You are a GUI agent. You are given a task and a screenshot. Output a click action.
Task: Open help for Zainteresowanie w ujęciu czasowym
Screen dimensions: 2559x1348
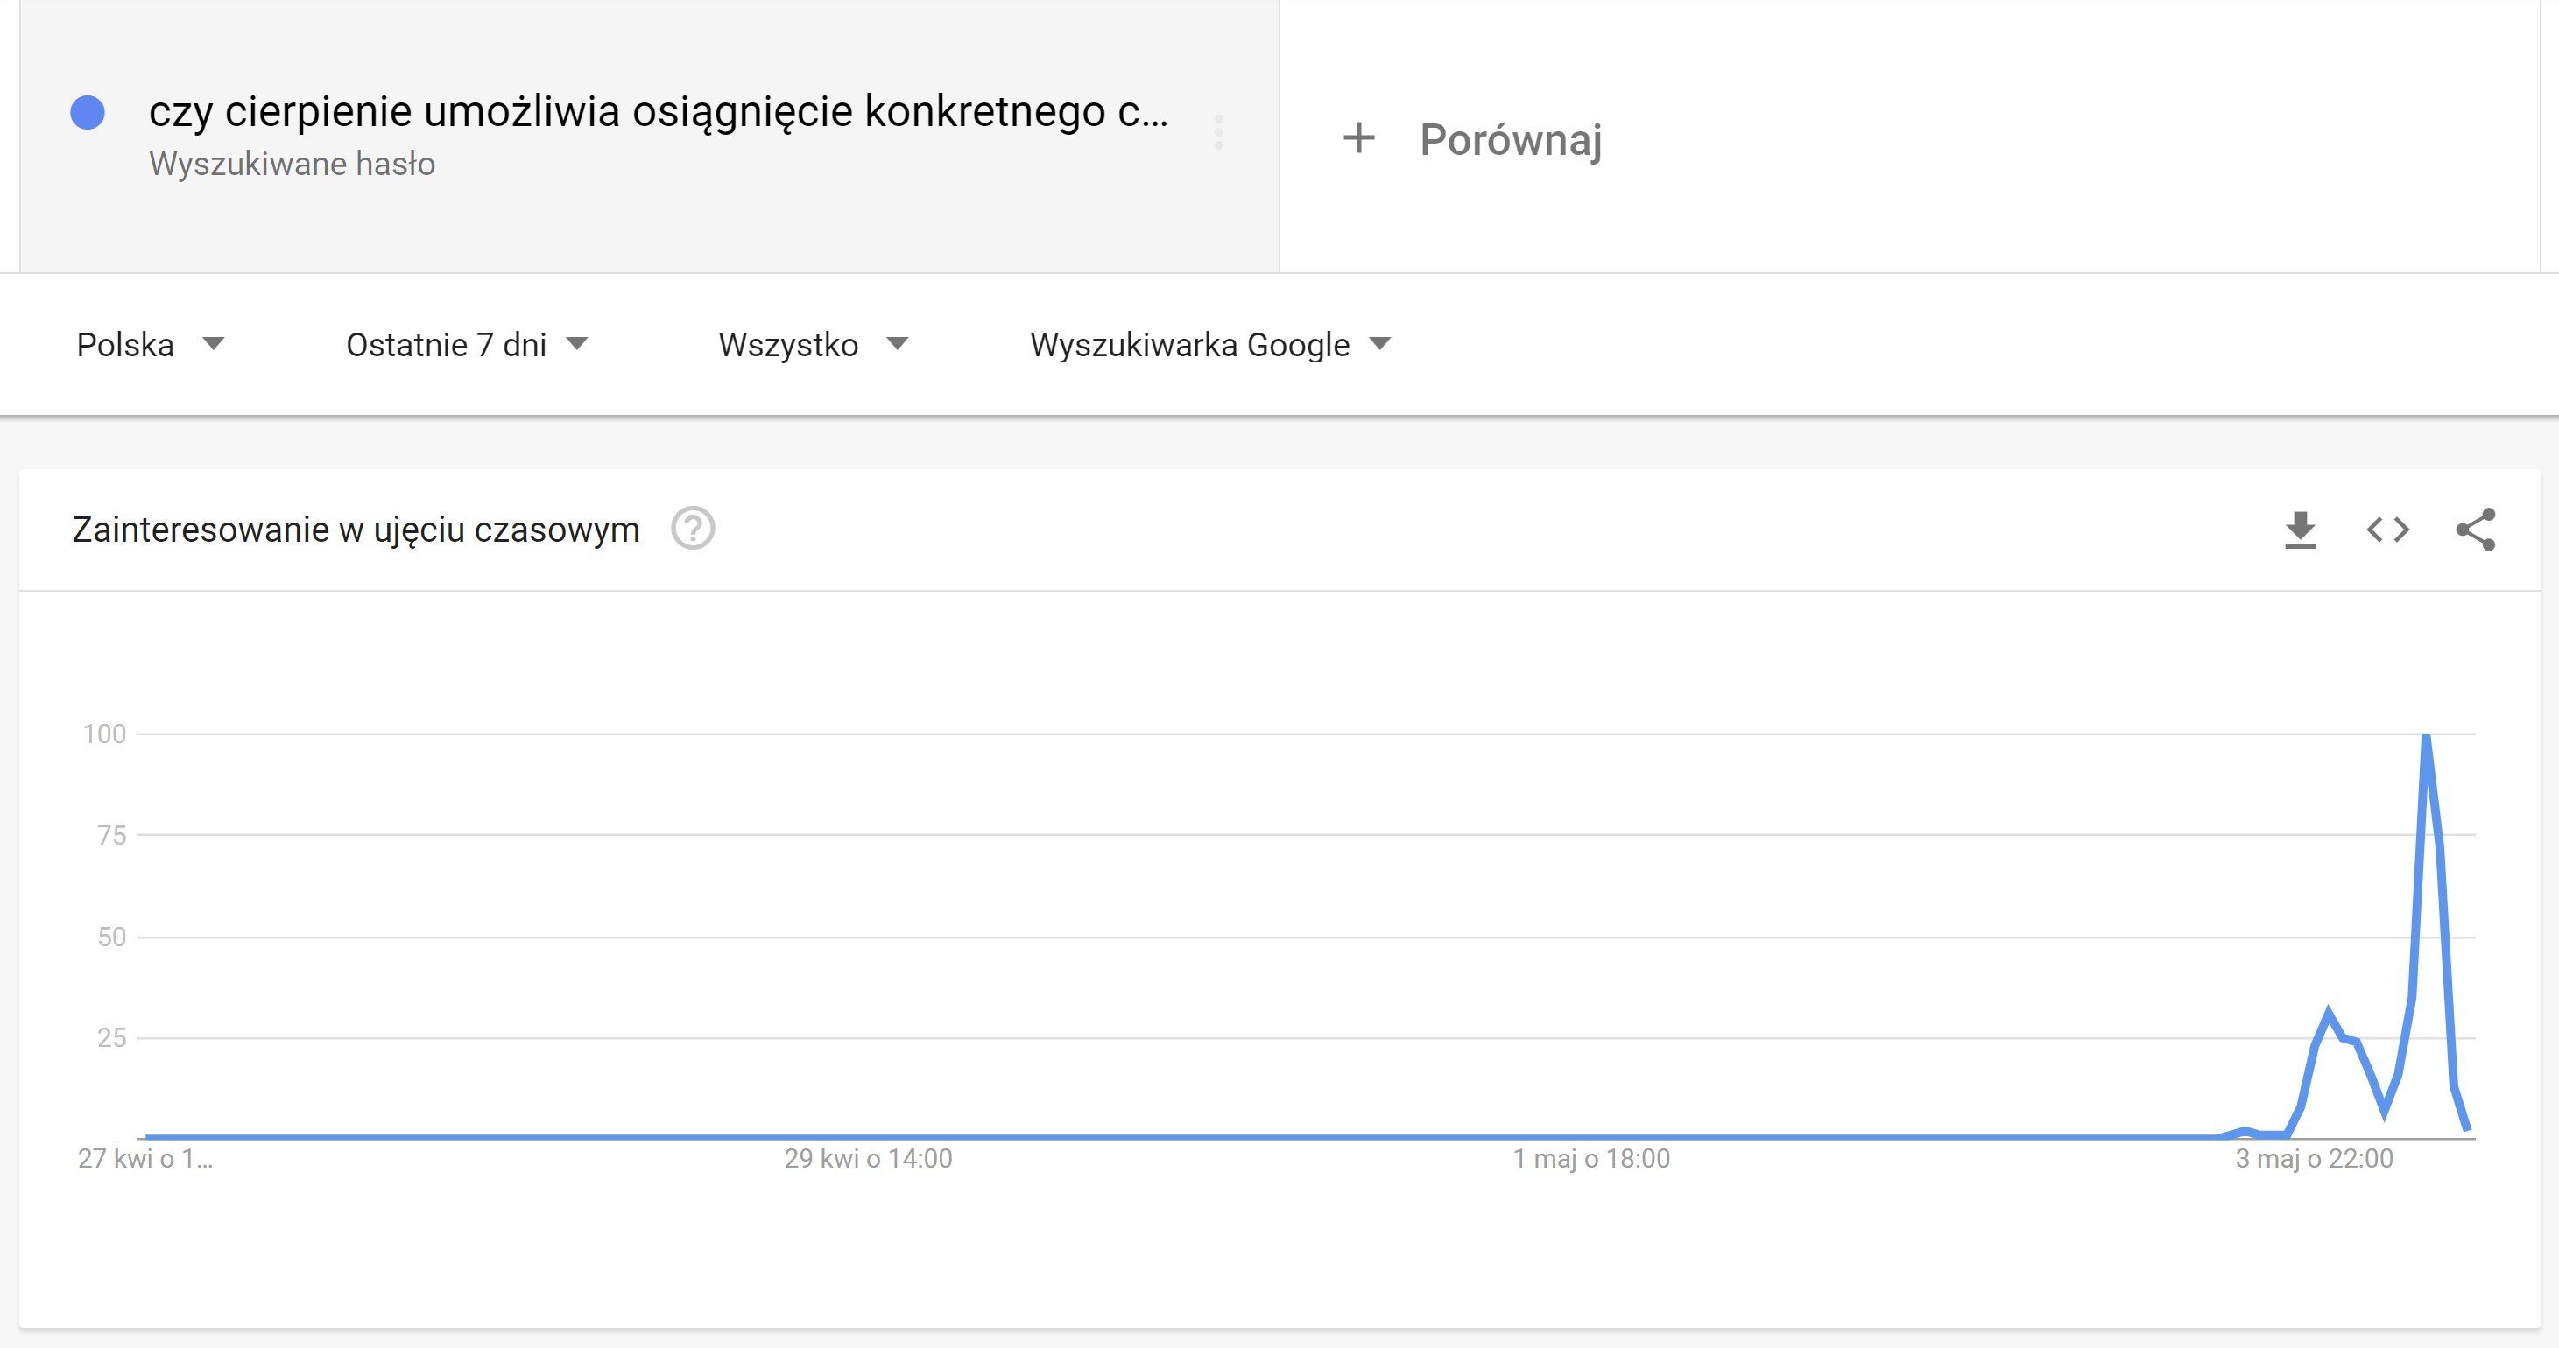693,528
